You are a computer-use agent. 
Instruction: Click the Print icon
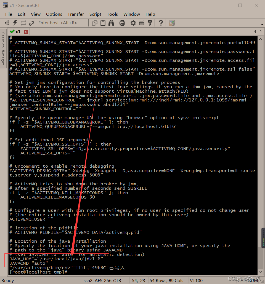point(122,23)
